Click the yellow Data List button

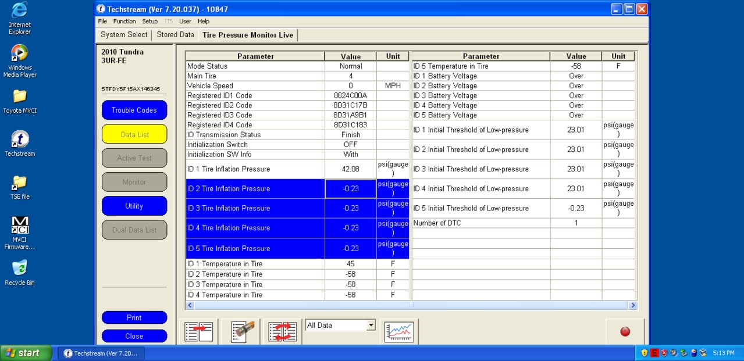[x=134, y=134]
